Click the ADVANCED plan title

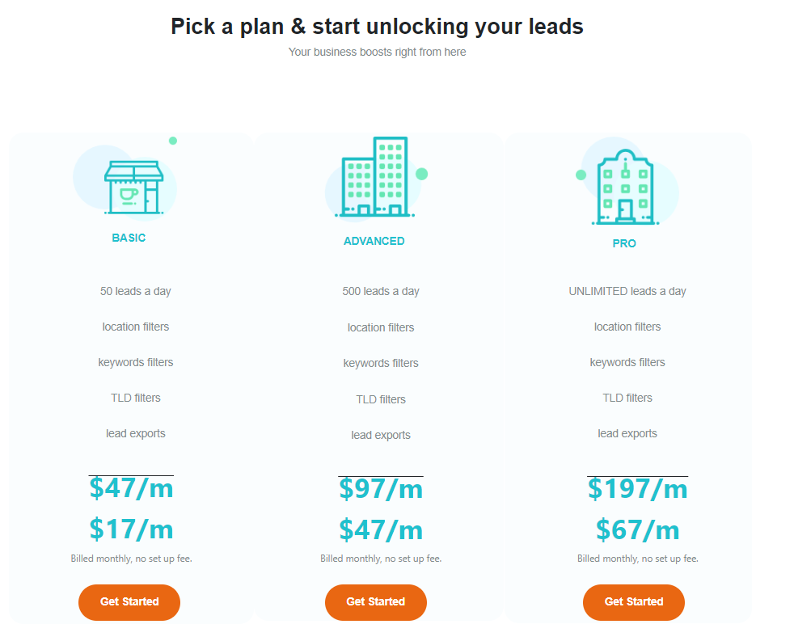point(374,242)
